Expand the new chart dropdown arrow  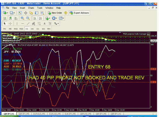click(7, 13)
